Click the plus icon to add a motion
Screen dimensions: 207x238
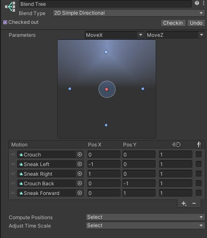click(184, 203)
